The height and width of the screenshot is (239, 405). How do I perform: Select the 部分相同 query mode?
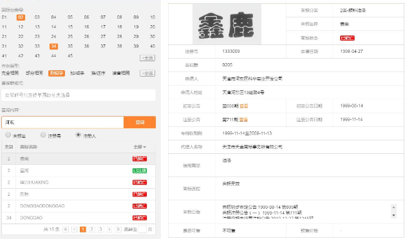coord(34,73)
